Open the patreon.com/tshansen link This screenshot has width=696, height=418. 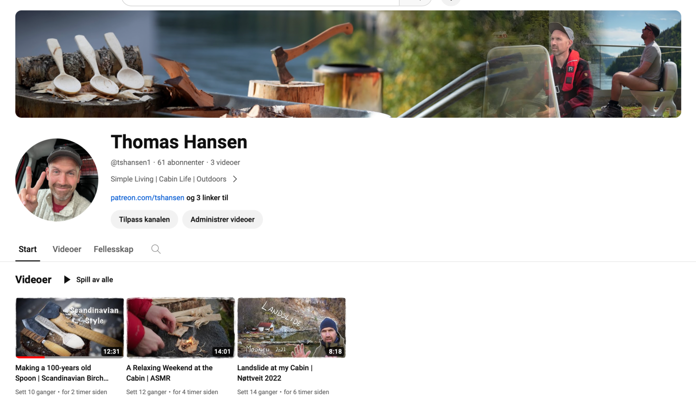point(147,198)
